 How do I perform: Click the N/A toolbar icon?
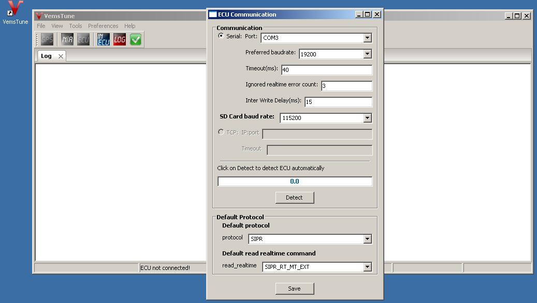(x=67, y=40)
